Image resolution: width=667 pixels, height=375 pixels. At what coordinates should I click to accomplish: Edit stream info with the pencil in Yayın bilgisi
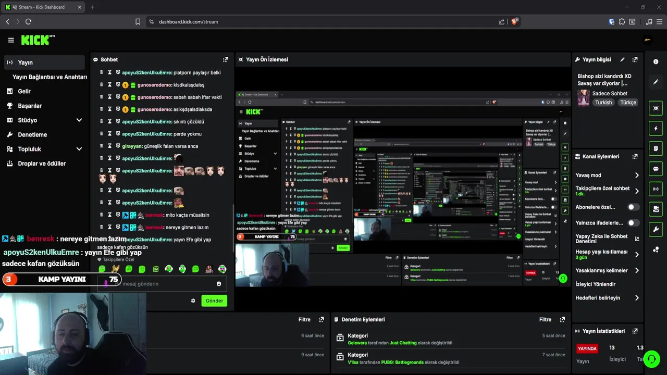[622, 60]
